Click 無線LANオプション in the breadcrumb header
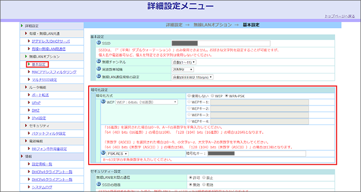This screenshot has width=361, height=192. (x=212, y=25)
